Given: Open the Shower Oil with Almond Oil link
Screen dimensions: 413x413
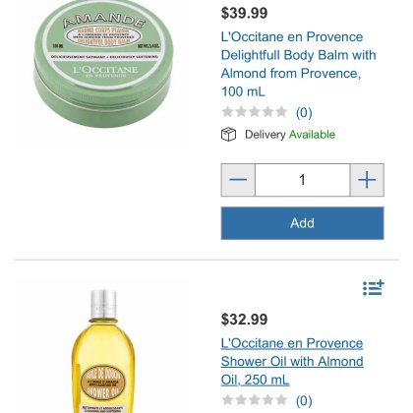Looking at the screenshot, I should [x=292, y=362].
